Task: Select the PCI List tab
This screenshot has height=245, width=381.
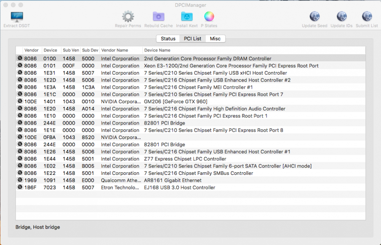Action: coord(192,38)
